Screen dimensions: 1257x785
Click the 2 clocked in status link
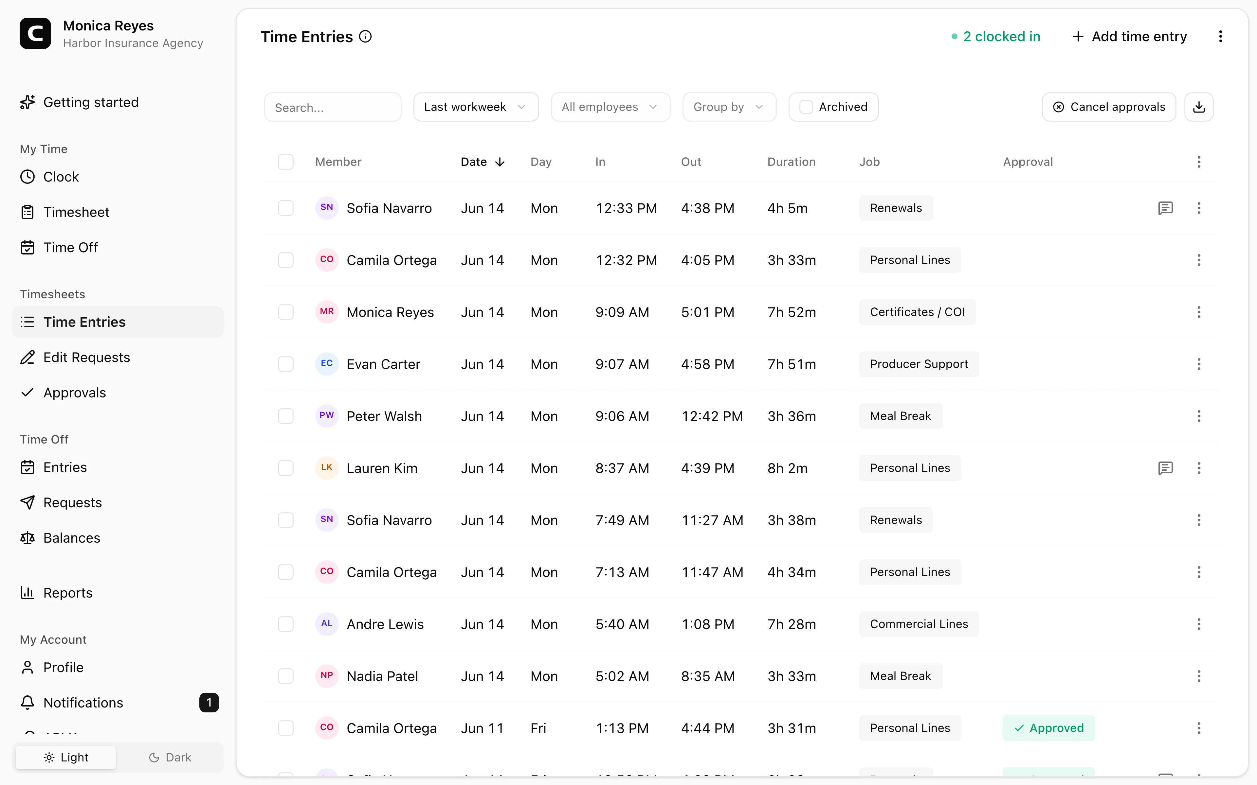[x=996, y=36]
